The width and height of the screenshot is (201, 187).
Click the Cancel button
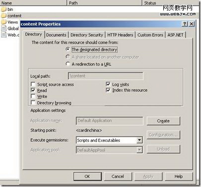point(118,177)
